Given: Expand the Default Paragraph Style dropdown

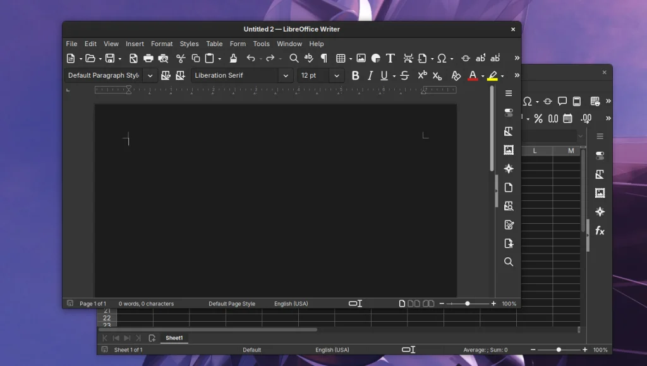Looking at the screenshot, I should (150, 75).
